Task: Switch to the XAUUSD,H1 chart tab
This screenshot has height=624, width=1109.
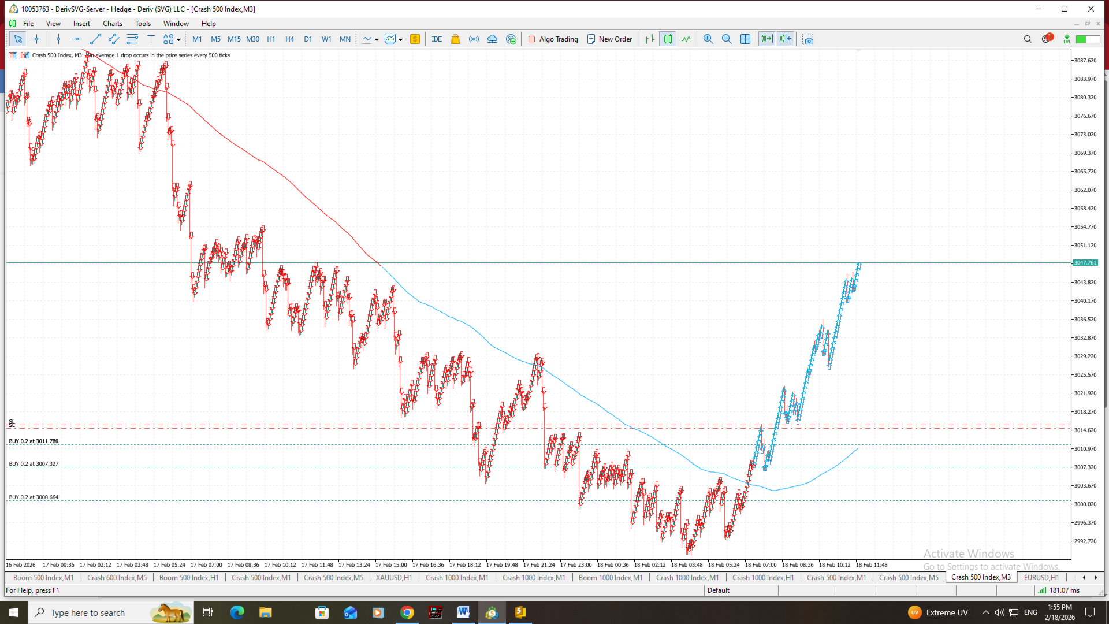Action: coord(393,577)
